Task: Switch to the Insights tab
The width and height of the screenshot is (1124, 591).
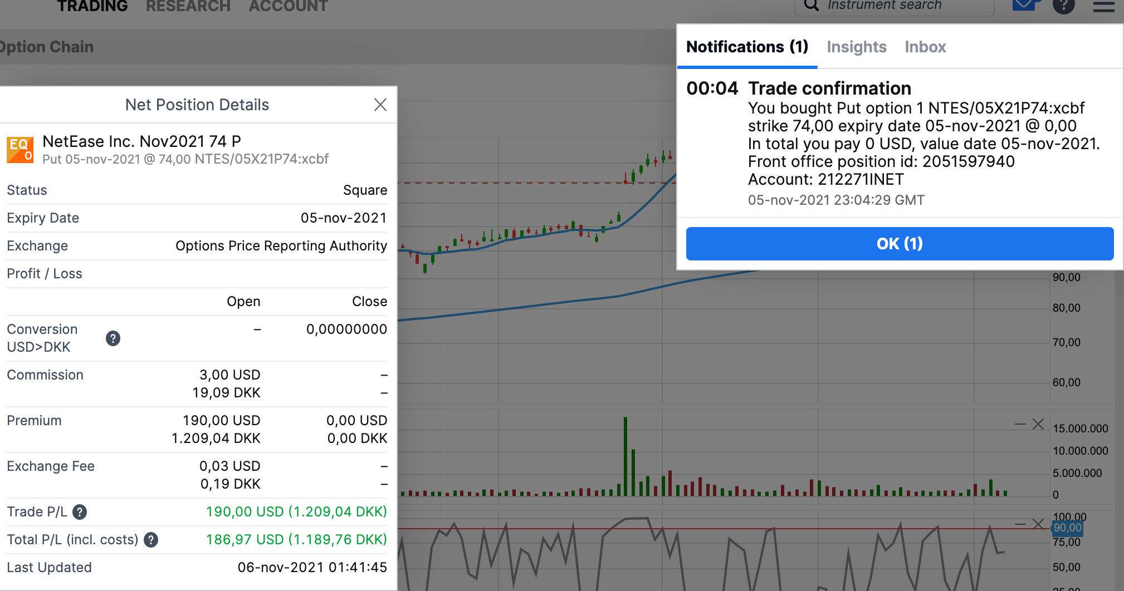Action: click(856, 47)
